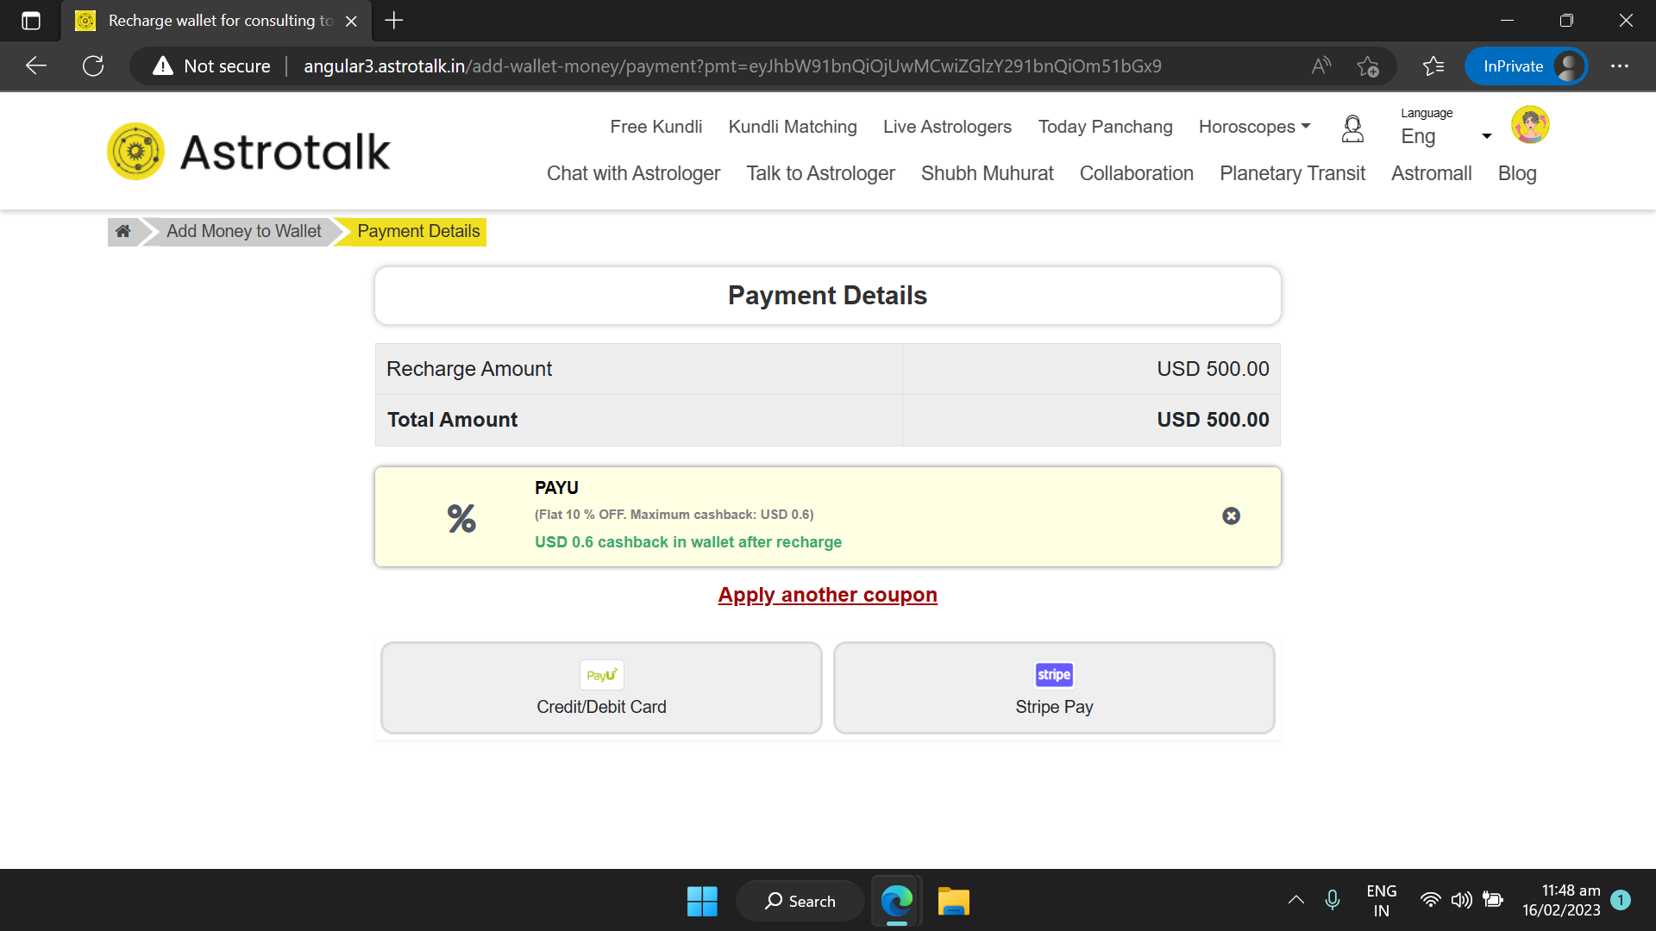Screen dimensions: 1656x931
Task: Click the Recharge Amount USD 500.00 value
Action: point(1213,369)
